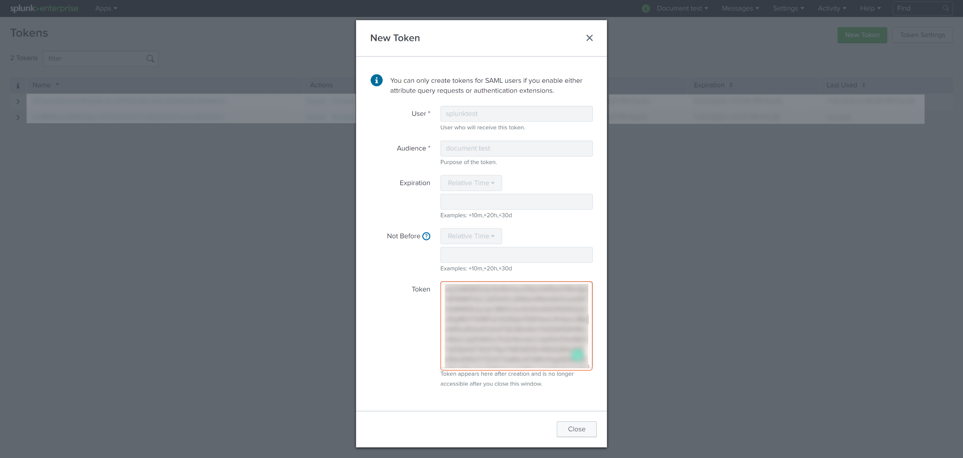Click the green health status icon
This screenshot has height=458, width=963.
click(646, 8)
